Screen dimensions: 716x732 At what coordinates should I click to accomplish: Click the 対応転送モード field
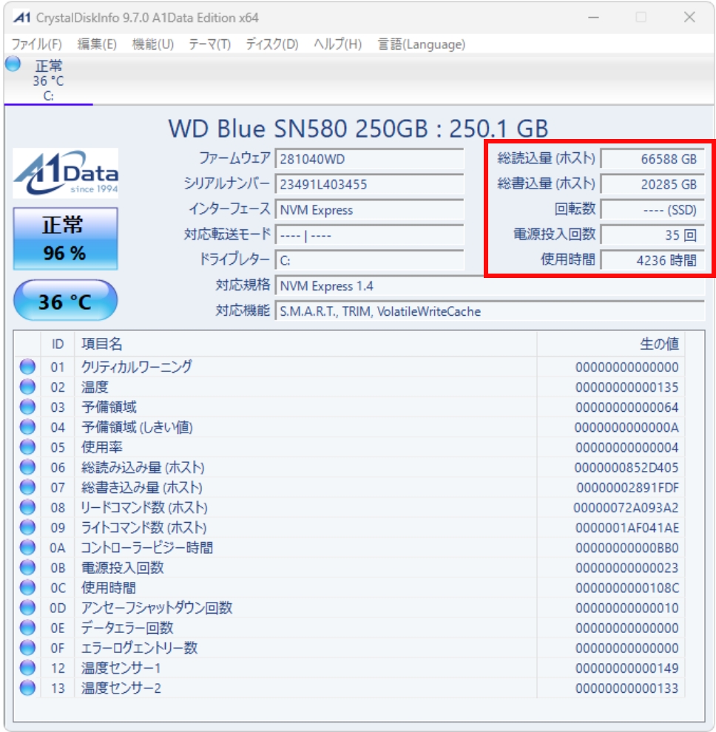(x=369, y=235)
